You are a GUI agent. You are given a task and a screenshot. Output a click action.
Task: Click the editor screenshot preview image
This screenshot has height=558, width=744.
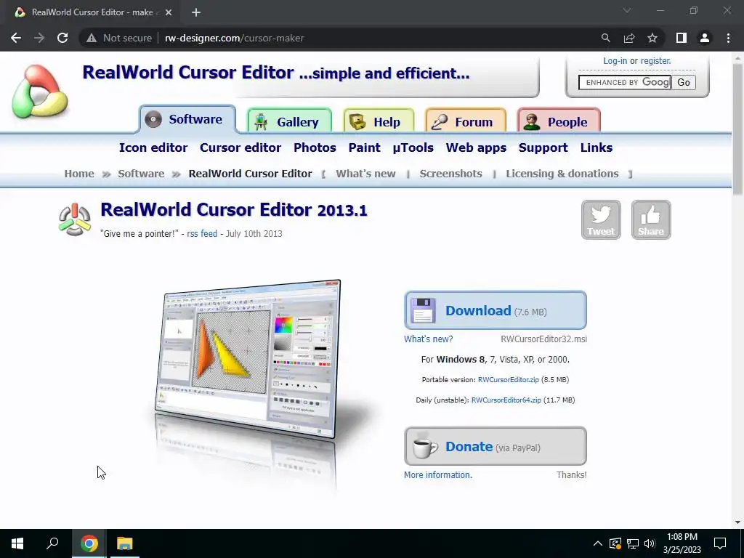(x=248, y=359)
